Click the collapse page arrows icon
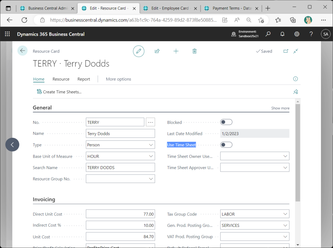The image size is (333, 248). [296, 51]
